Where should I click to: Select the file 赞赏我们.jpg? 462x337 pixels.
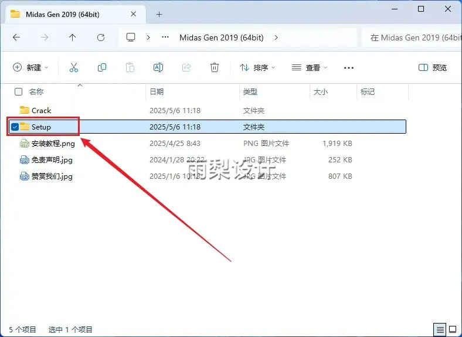52,176
